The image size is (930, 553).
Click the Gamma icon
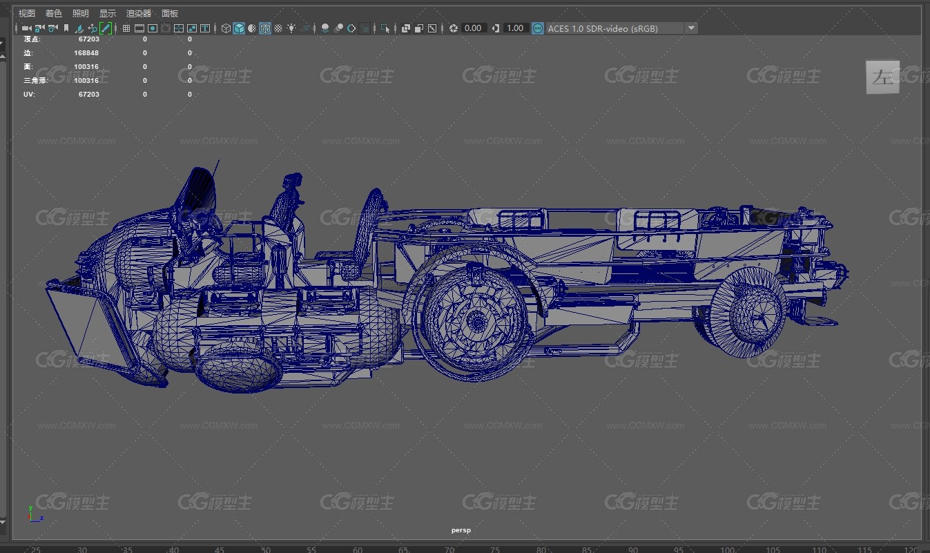click(496, 28)
